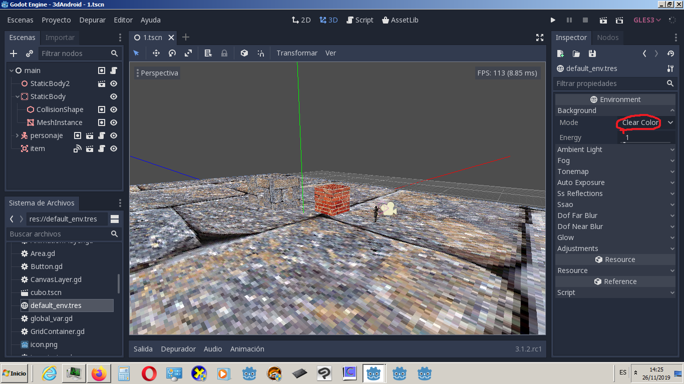Add a new node with the plus icon

[13, 53]
